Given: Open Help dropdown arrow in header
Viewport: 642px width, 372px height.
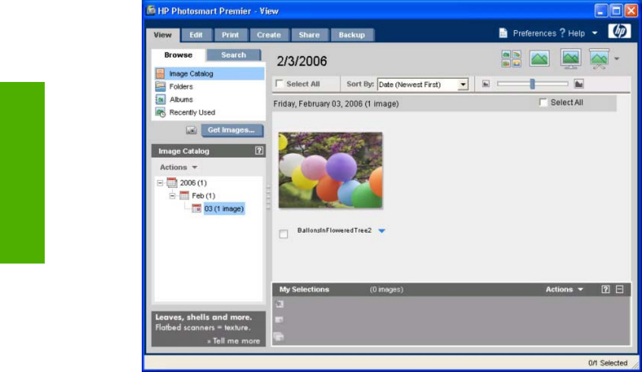Looking at the screenshot, I should [595, 33].
